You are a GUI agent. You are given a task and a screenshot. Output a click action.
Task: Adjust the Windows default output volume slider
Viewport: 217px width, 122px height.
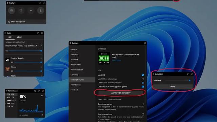[x=25, y=51]
